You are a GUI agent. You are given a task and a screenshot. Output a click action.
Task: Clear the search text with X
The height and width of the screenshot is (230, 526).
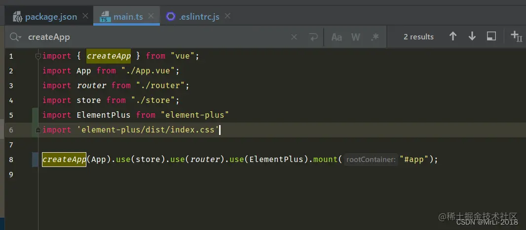pos(294,37)
